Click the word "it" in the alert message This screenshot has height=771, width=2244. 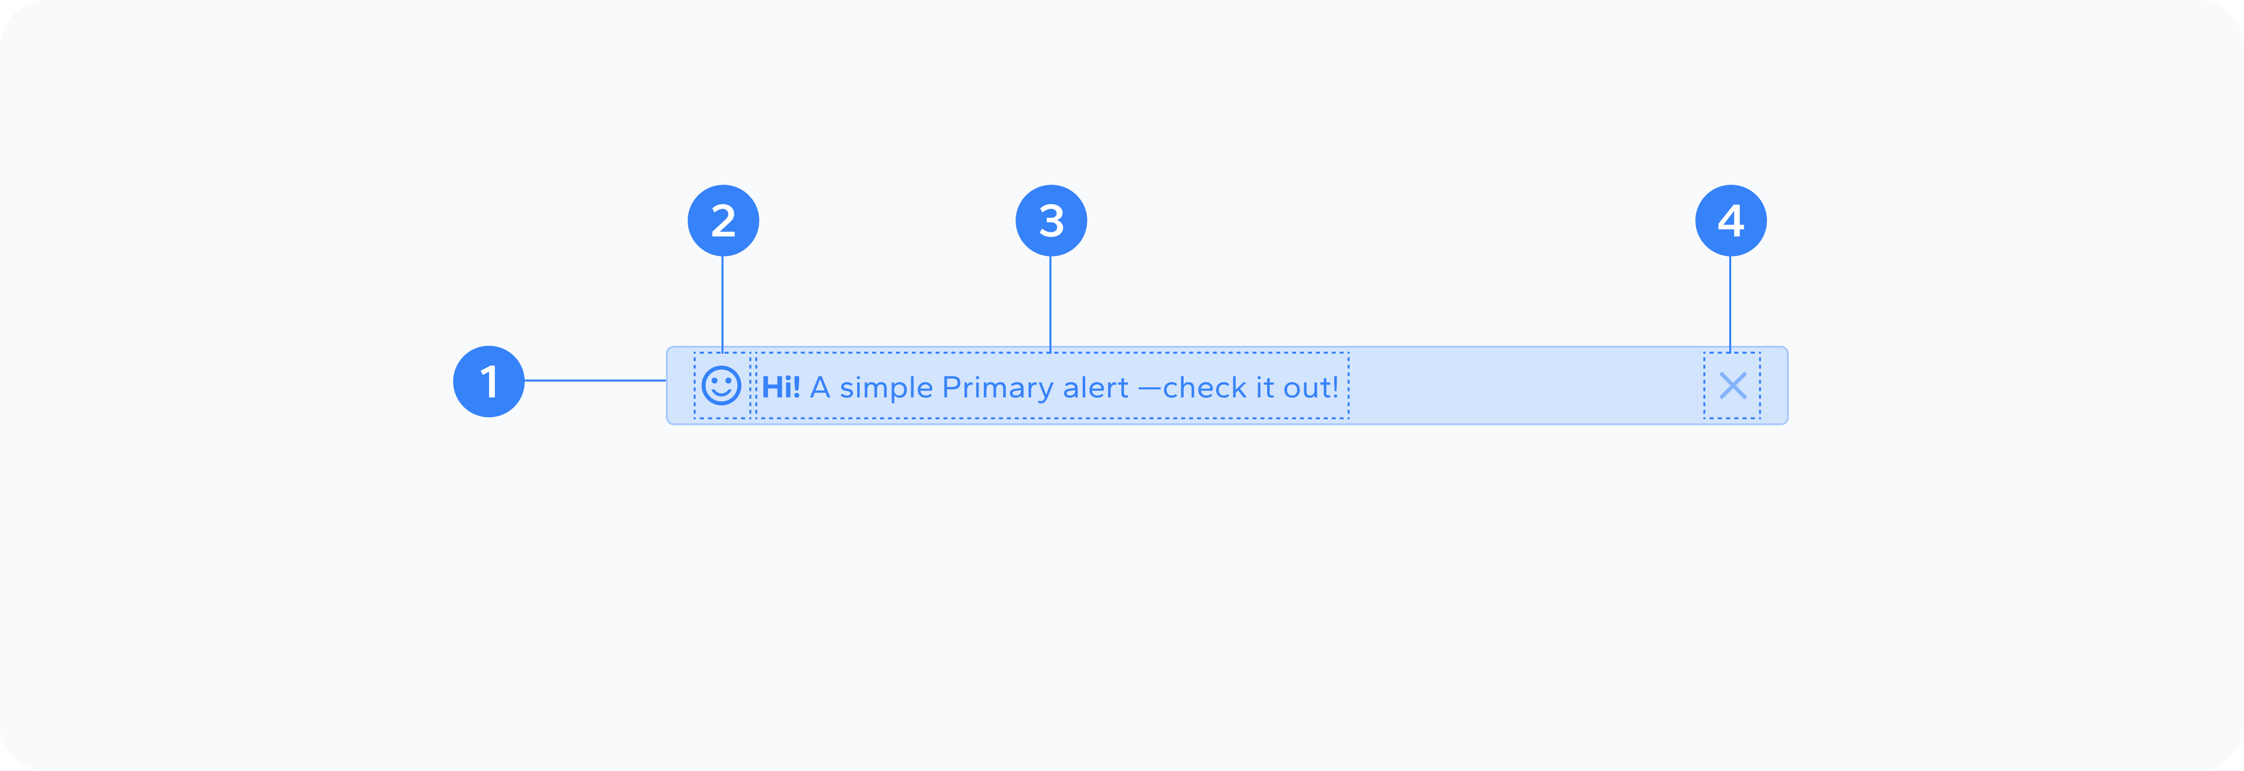pyautogui.click(x=1267, y=387)
